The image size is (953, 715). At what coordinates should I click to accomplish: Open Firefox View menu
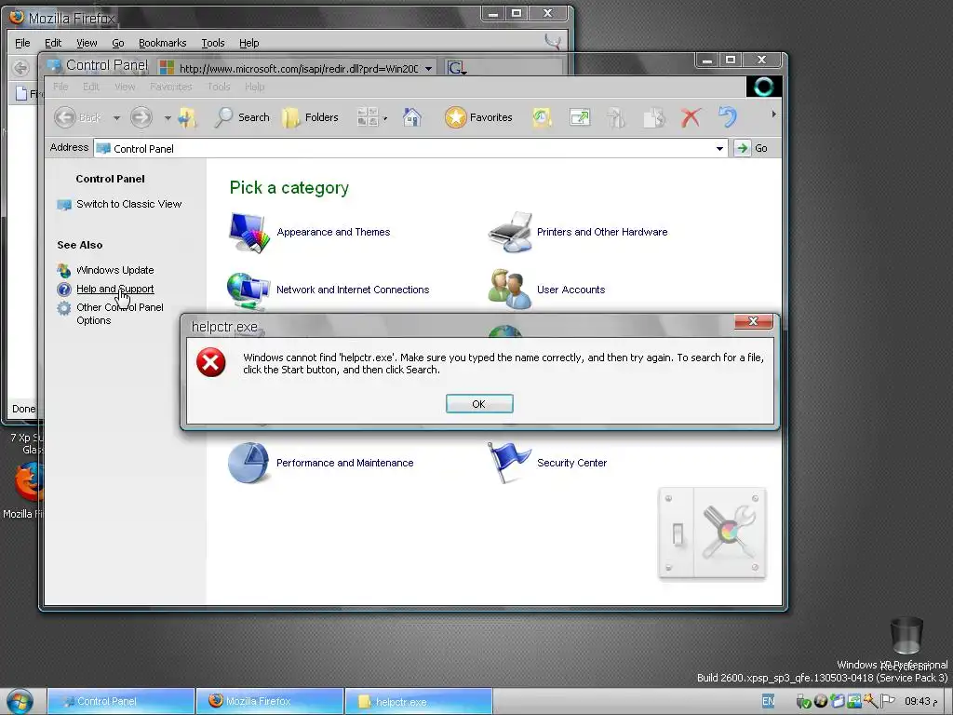(x=87, y=43)
